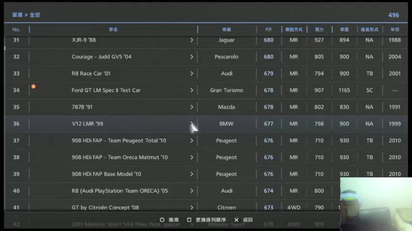
Task: Open chevron for R8 Race Car '01
Action: click(192, 73)
